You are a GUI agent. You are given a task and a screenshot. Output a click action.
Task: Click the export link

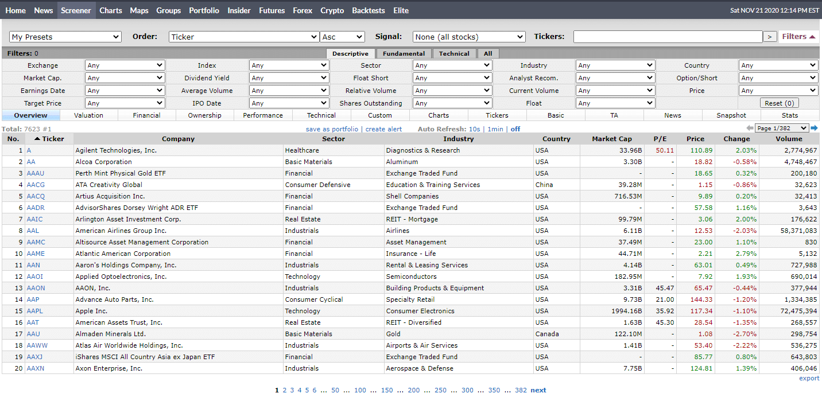809,378
